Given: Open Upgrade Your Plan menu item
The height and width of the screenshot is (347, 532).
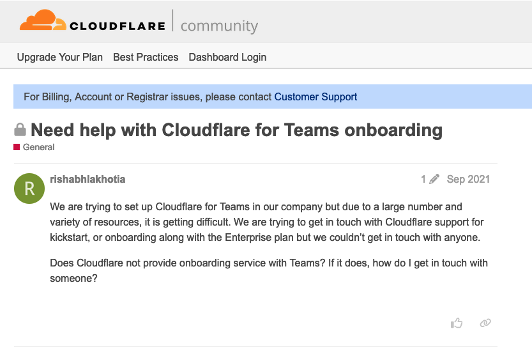Looking at the screenshot, I should point(60,57).
